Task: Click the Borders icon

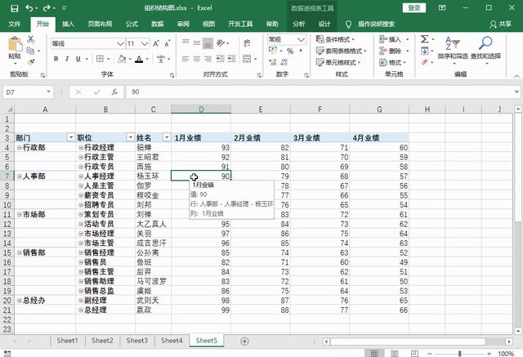Action: click(x=100, y=59)
